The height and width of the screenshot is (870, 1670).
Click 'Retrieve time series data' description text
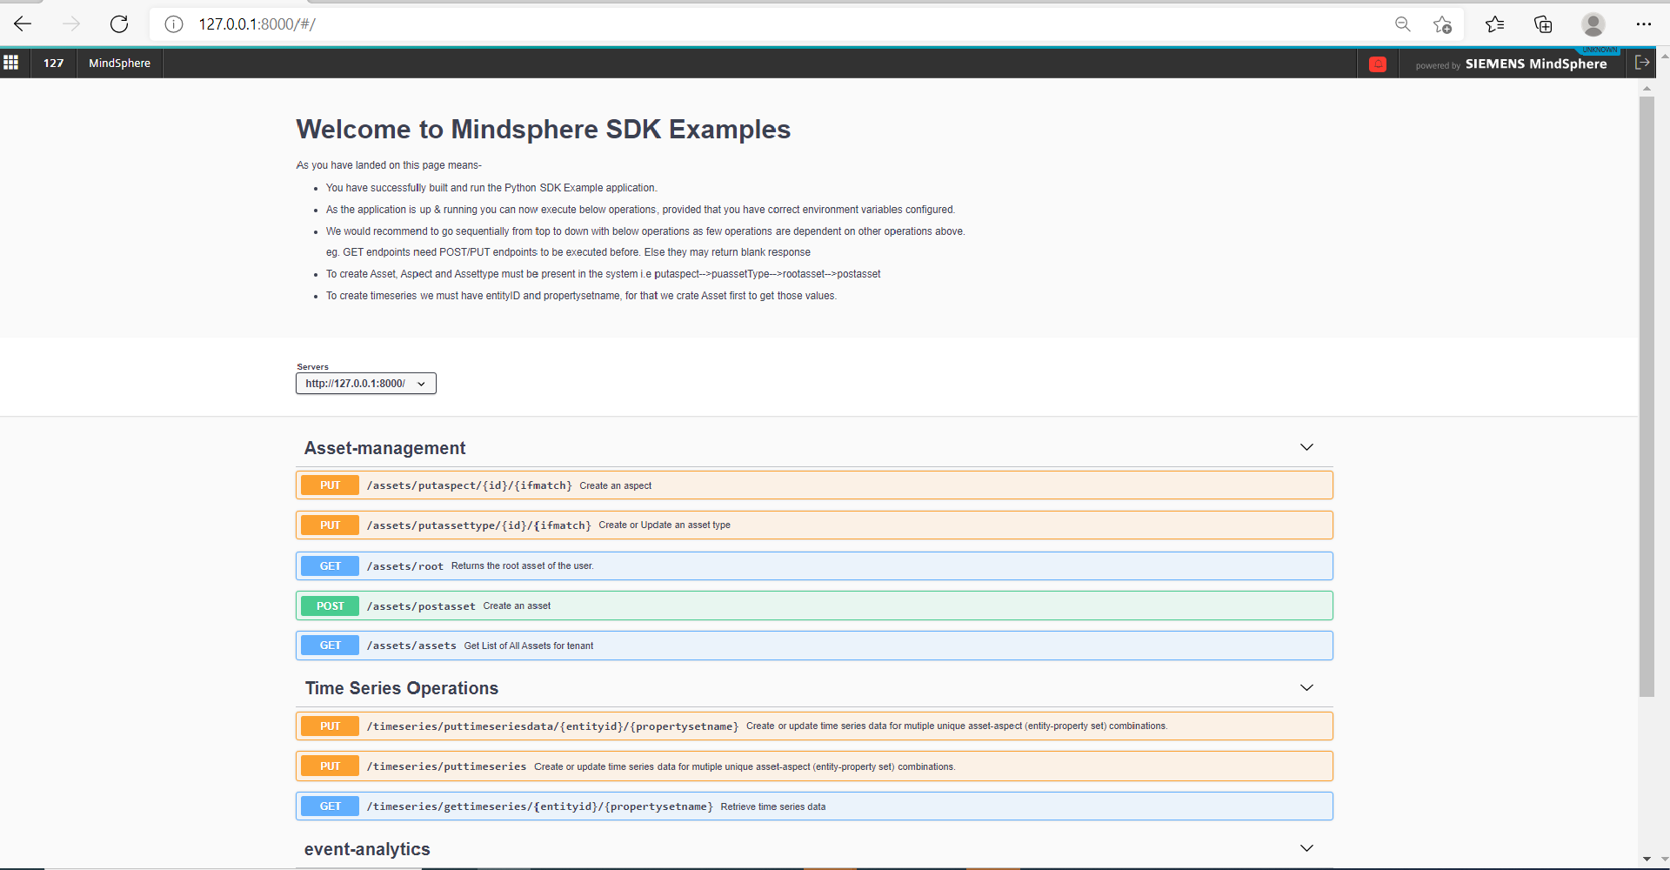coord(773,806)
